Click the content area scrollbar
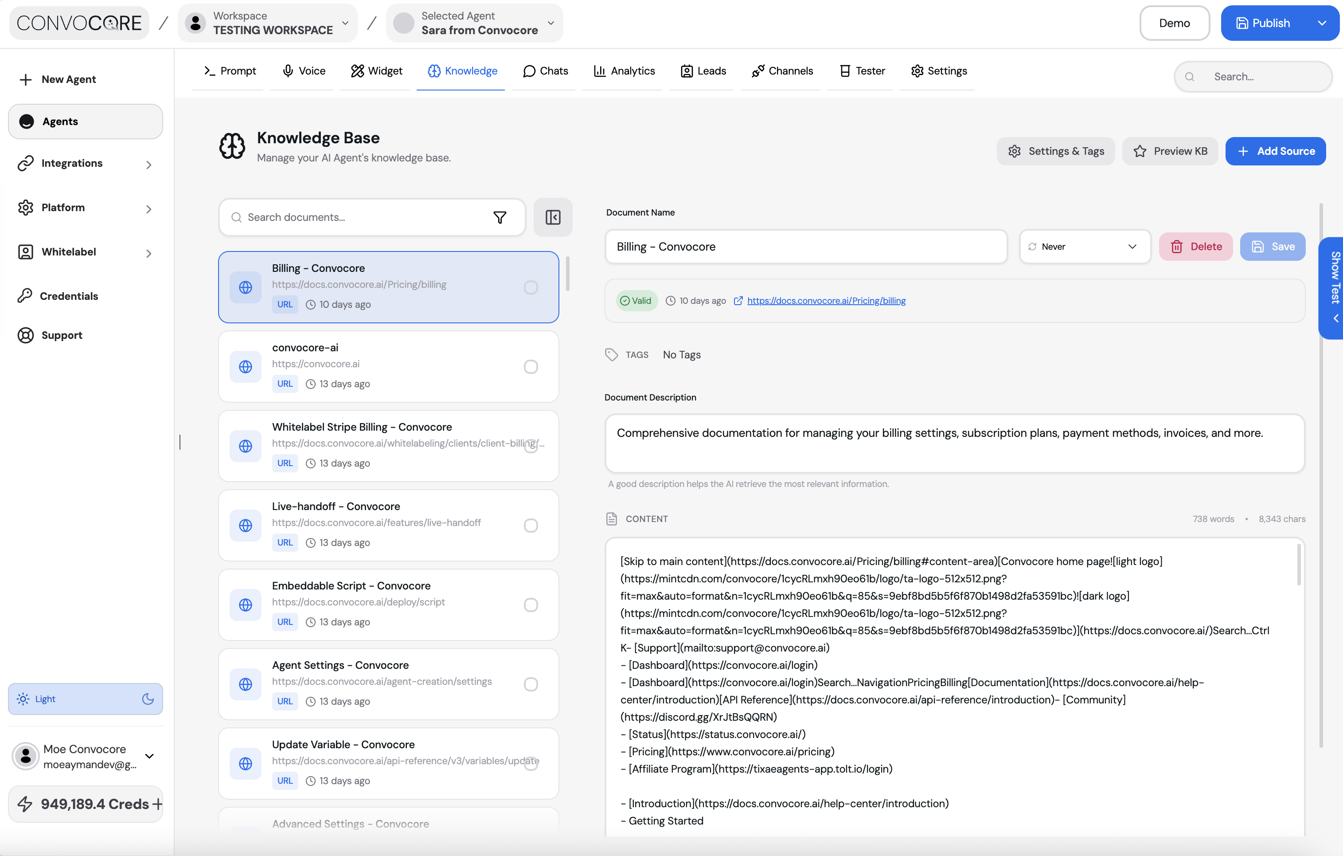 [1299, 564]
